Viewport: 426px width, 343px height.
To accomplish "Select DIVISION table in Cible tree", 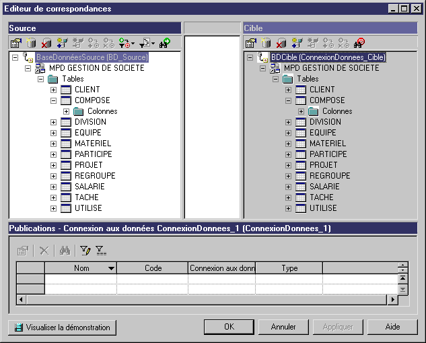I will [325, 122].
